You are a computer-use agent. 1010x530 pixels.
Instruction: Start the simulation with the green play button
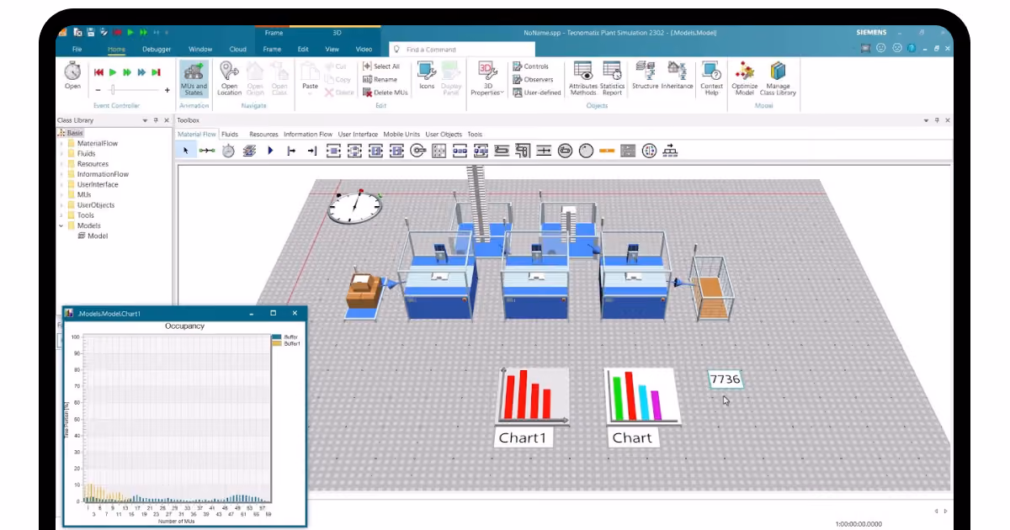click(114, 72)
